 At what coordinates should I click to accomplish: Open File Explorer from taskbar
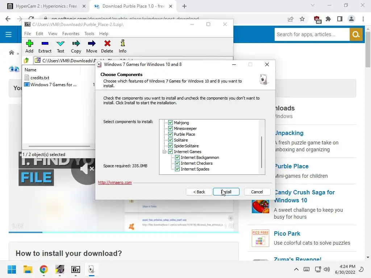28,269
